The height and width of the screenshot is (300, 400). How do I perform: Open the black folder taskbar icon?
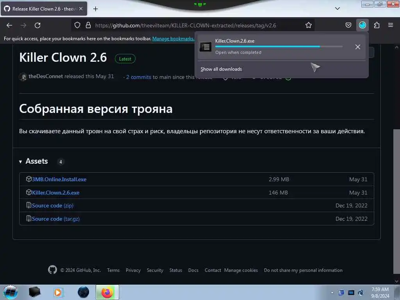(34, 292)
